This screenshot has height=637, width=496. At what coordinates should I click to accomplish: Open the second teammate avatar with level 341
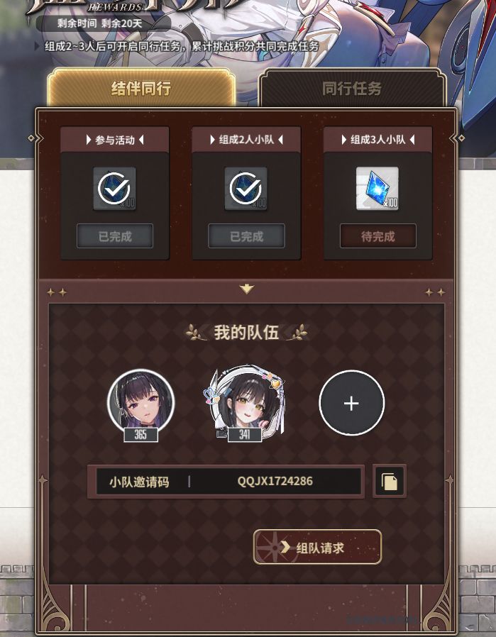point(245,402)
